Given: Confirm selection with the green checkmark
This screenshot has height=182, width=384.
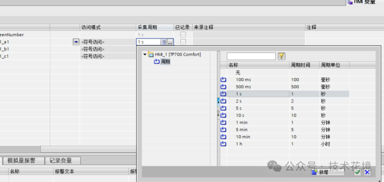Looking at the screenshot, I should pos(358,172).
